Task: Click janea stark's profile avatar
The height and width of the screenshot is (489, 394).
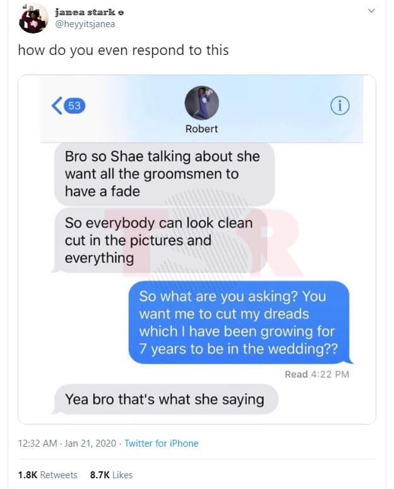Action: click(33, 18)
